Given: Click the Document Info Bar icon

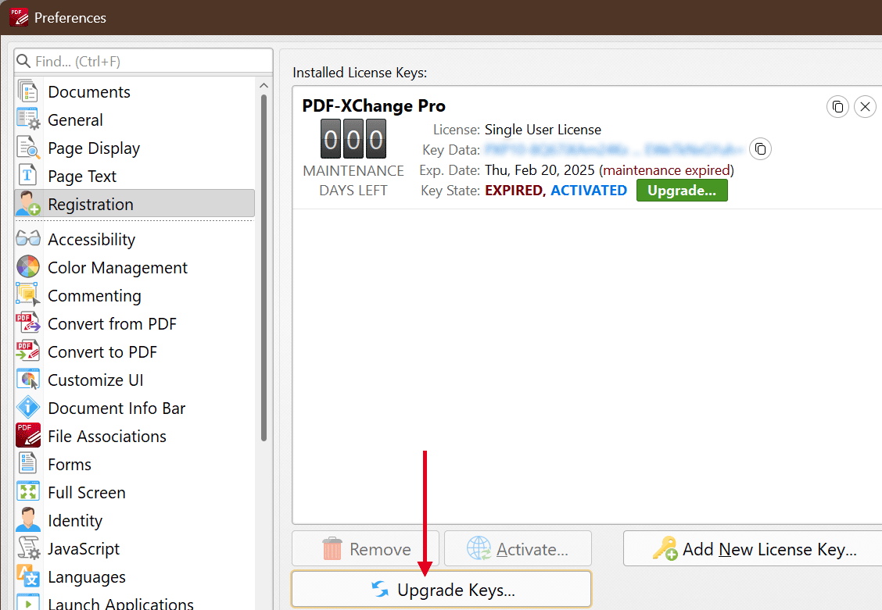Looking at the screenshot, I should click(x=27, y=407).
